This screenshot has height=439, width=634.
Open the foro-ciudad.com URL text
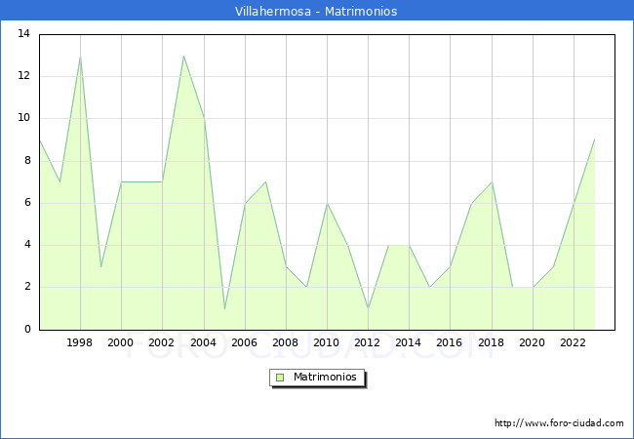click(559, 423)
